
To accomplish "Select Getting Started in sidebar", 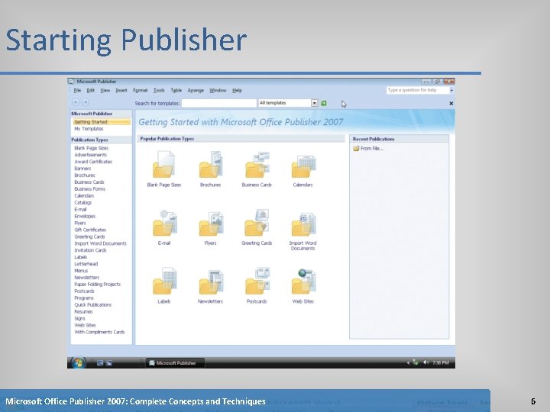I will (102, 122).
